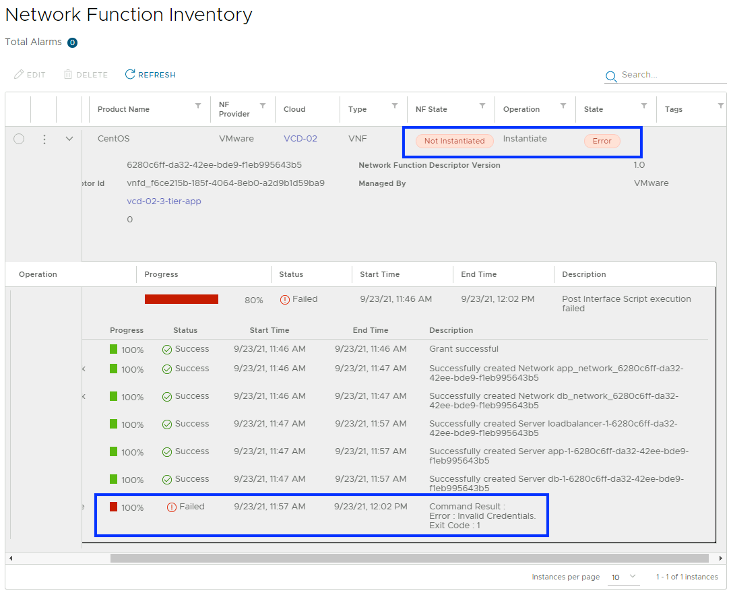The width and height of the screenshot is (731, 599).
Task: Click the Total Alarms count badge
Action: point(72,42)
